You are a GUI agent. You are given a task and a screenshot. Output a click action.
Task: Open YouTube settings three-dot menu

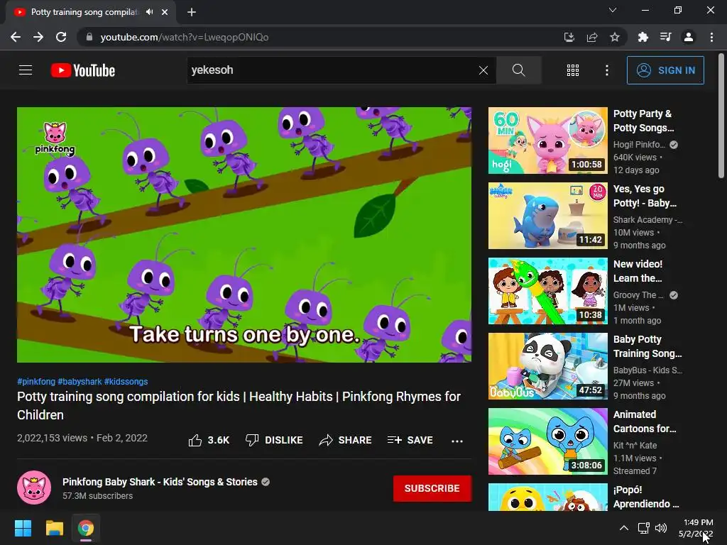pos(606,70)
